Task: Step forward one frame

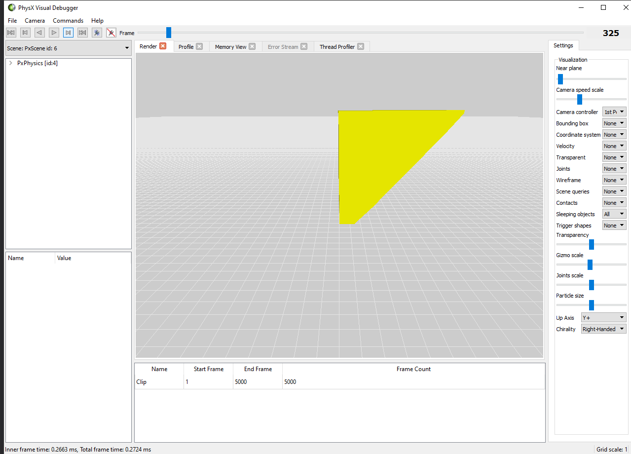Action: point(68,33)
